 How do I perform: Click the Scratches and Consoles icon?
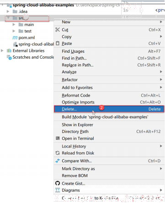[9, 57]
